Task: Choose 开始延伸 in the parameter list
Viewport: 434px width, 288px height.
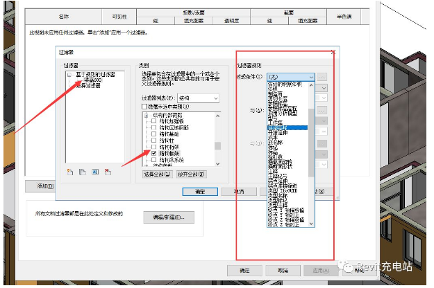Action: (278, 133)
